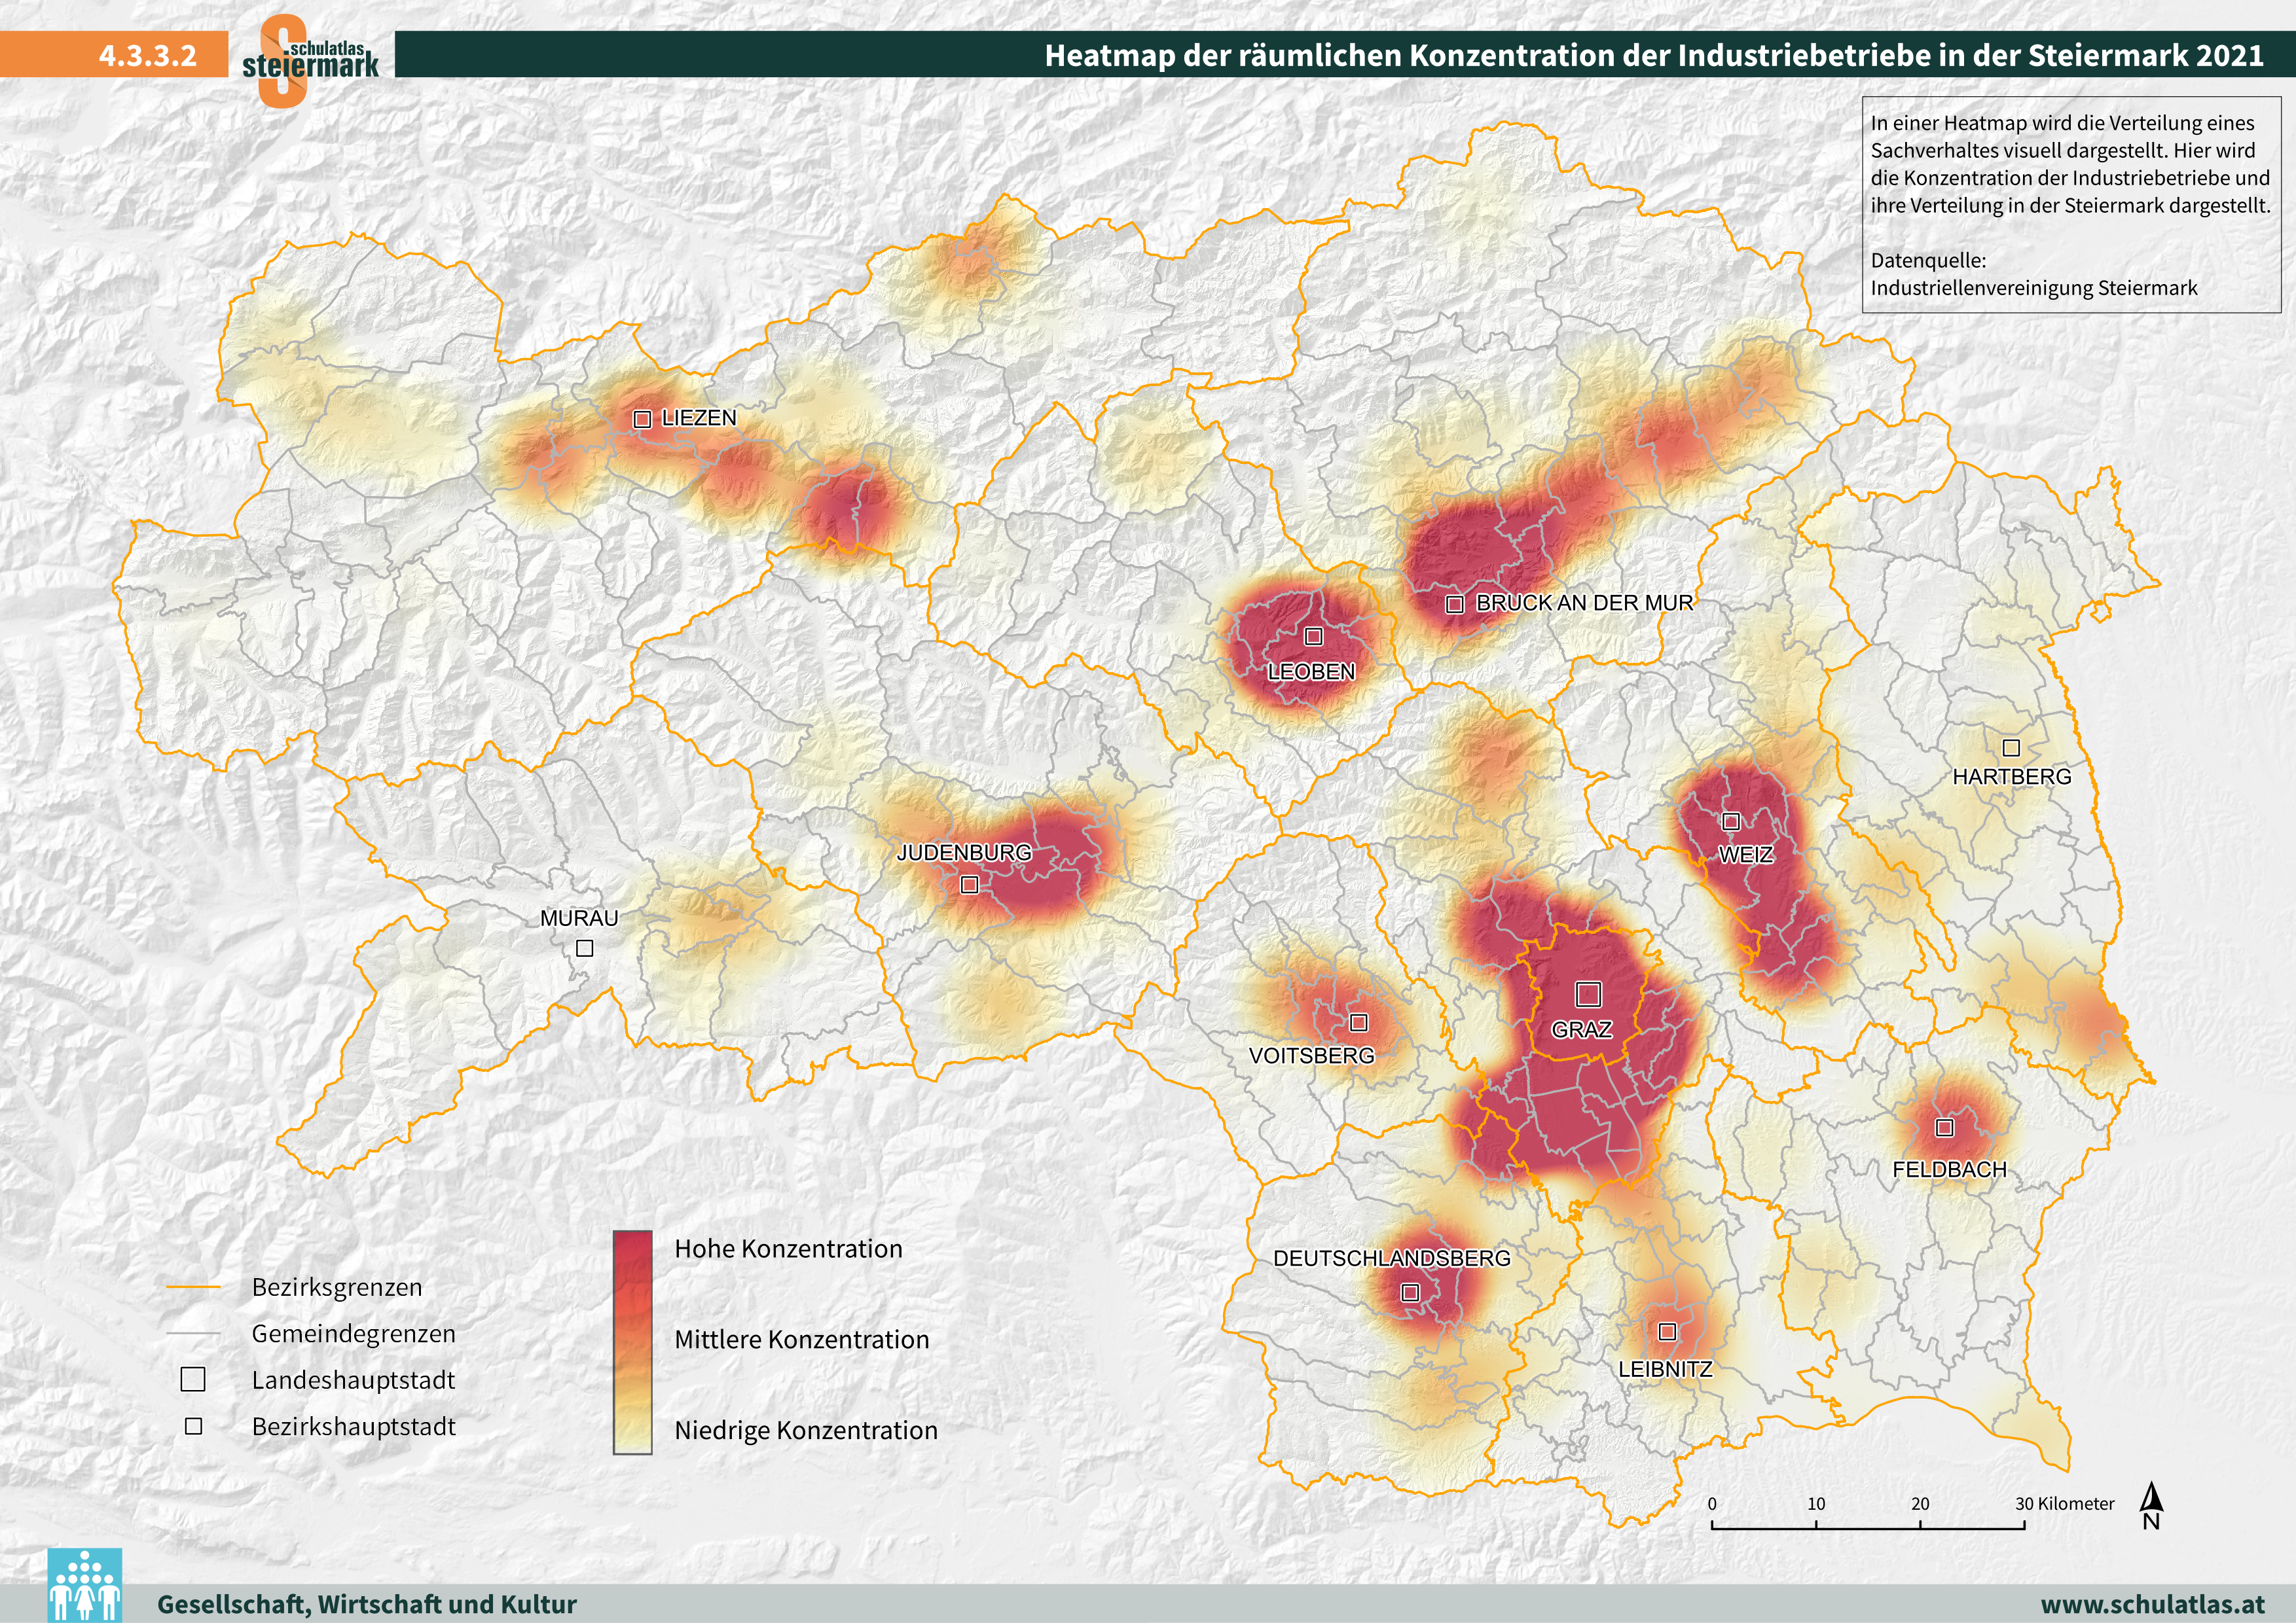Click the Heatmap title in the header
The width and height of the screenshot is (2296, 1623).
pyautogui.click(x=1654, y=55)
